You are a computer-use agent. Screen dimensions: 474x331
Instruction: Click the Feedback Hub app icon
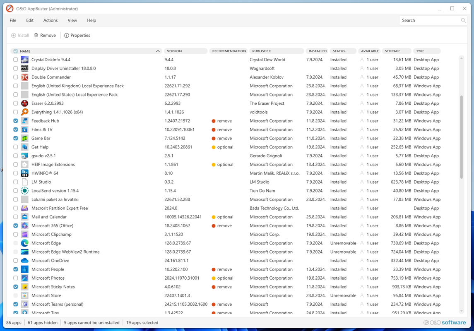click(x=24, y=121)
